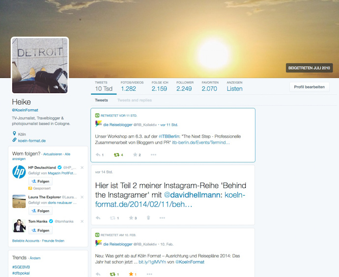Click 'die Reiseblogger' name in top retweet
The height and width of the screenshot is (277, 339).
117,125
